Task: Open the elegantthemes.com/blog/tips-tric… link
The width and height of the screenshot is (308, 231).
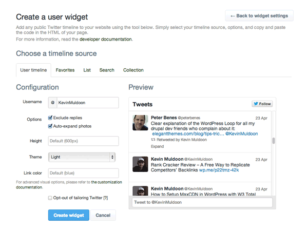Action: (x=188, y=134)
